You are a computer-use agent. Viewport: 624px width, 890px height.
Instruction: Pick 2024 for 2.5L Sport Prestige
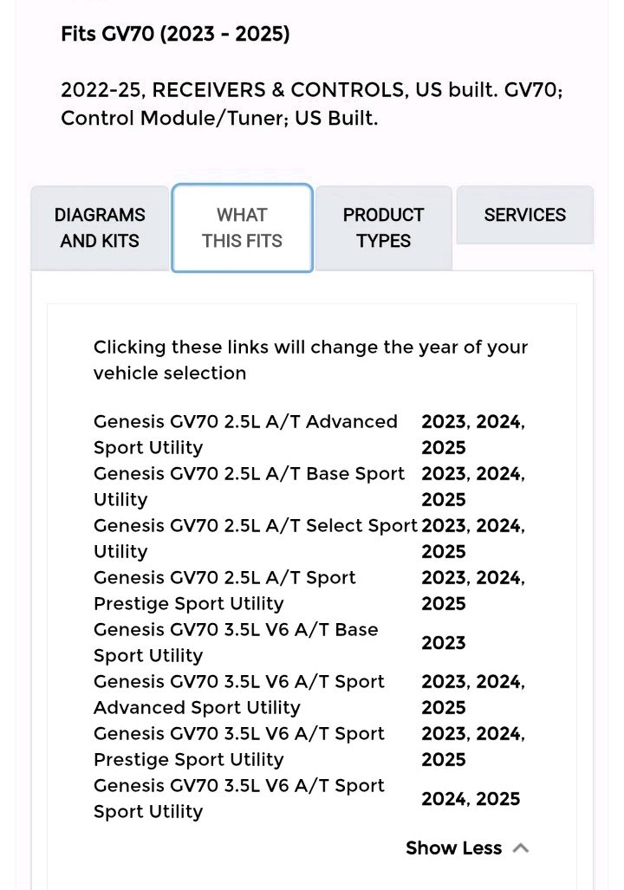(x=500, y=578)
